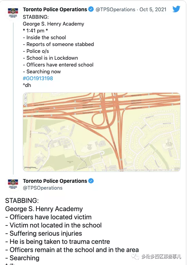Click the WeChat watermark logo at bottom
The image size is (187, 265).
tap(135, 256)
